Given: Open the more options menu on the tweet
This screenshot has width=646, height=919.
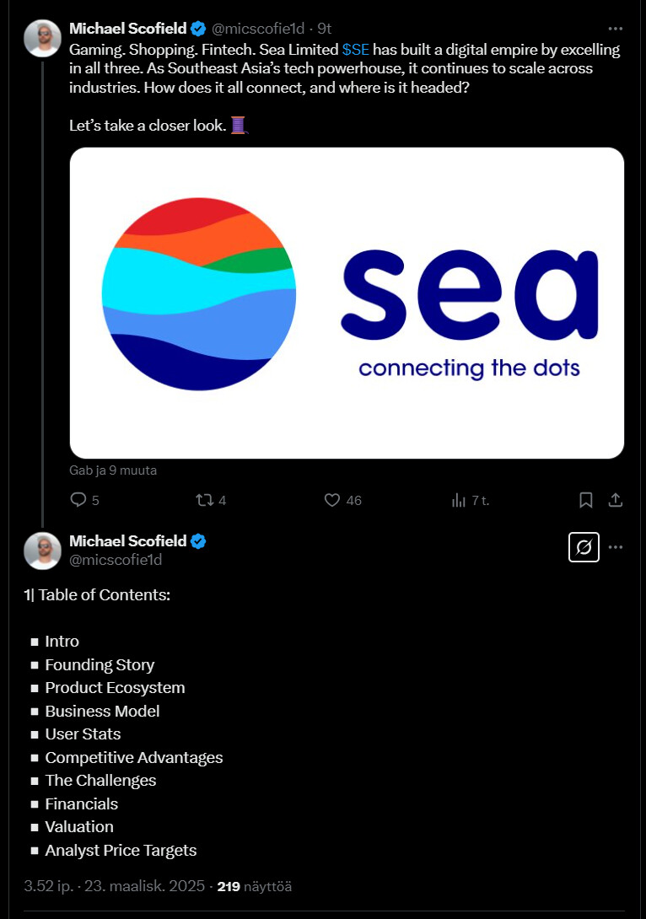Looking at the screenshot, I should 615,28.
